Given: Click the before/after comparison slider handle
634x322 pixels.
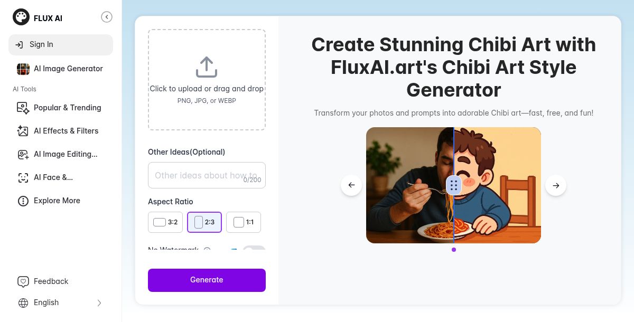Looking at the screenshot, I should (x=454, y=185).
